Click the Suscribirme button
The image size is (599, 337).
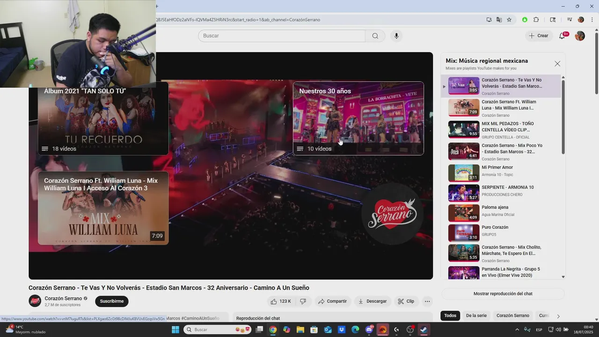(112, 301)
